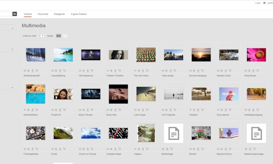Click the preview eye icon under Winterlandschaft
This screenshot has height=164, width=273.
tap(25, 71)
